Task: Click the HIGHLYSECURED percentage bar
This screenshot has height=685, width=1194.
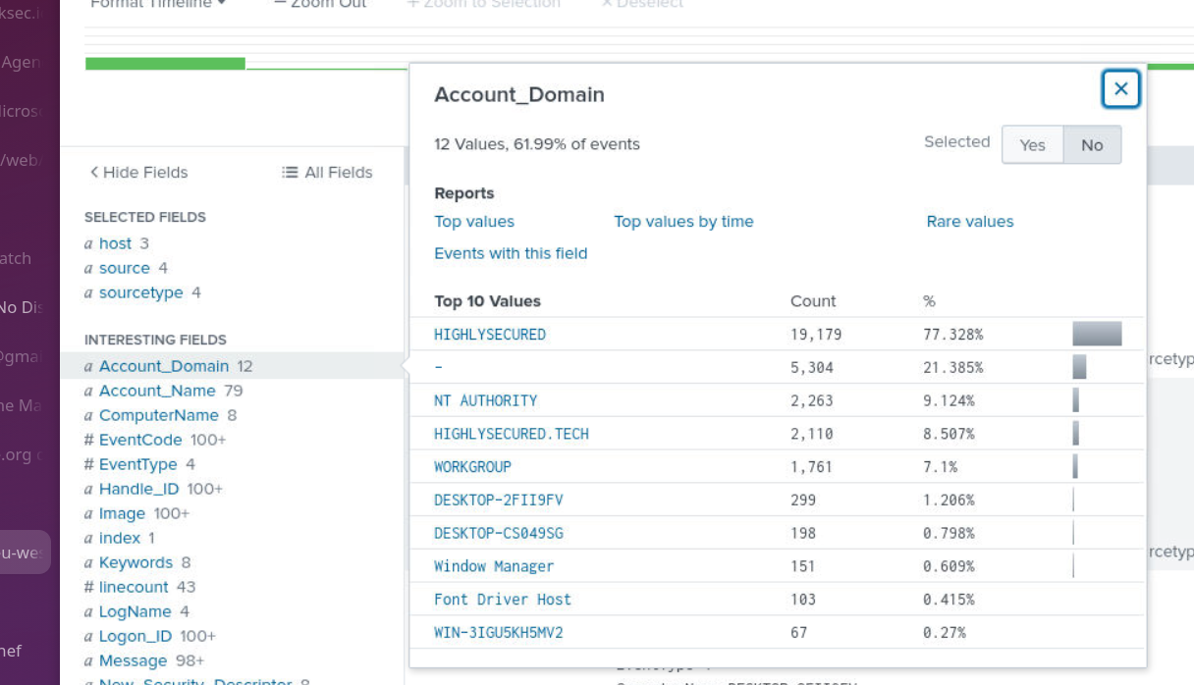Action: (1097, 335)
